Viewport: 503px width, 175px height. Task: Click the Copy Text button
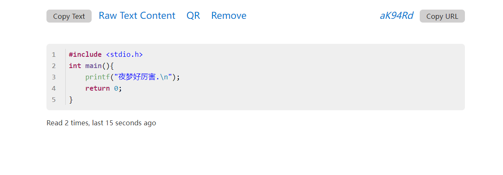coord(69,16)
